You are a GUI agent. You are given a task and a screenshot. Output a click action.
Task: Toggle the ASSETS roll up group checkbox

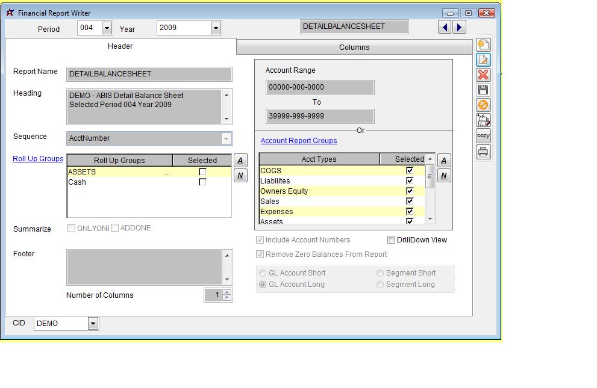202,172
